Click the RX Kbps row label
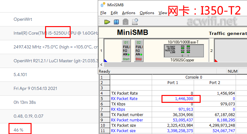Screen dimensions: 247x134 click(x=118, y=109)
